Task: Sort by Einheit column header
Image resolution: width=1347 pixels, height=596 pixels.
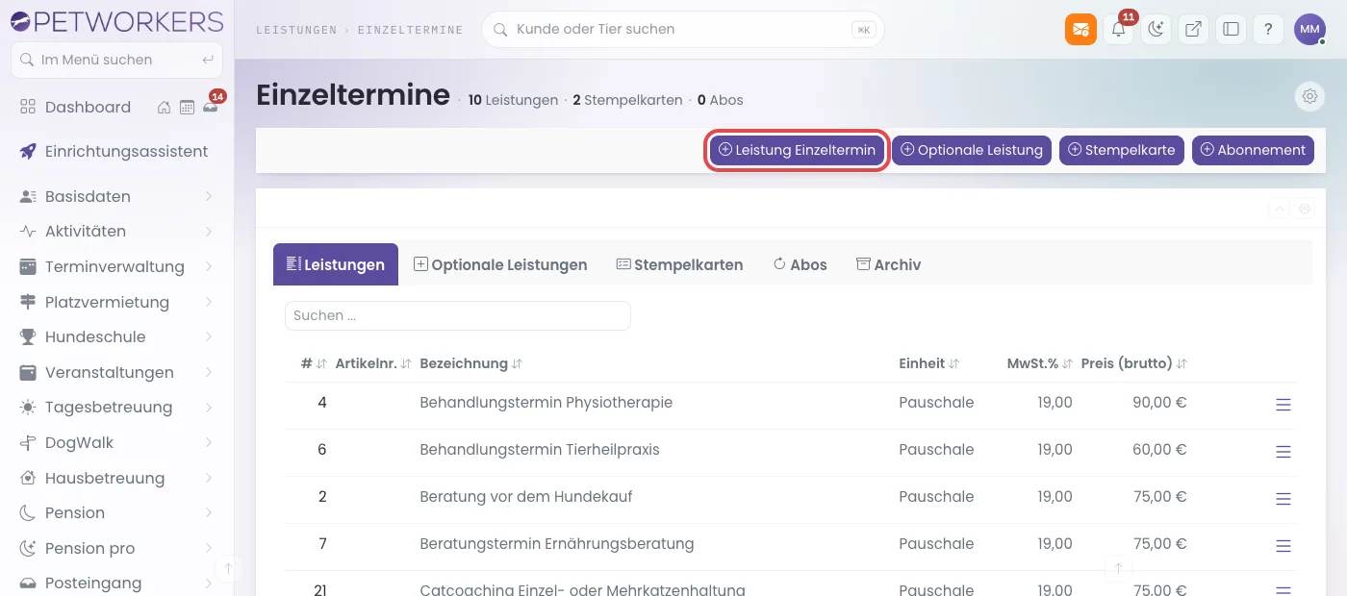Action: click(929, 363)
